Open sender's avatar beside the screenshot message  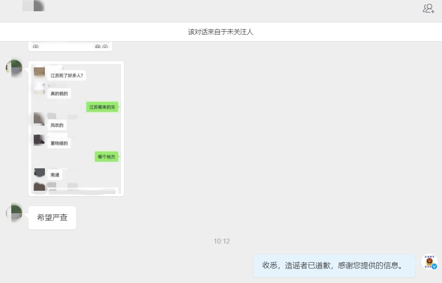14,68
